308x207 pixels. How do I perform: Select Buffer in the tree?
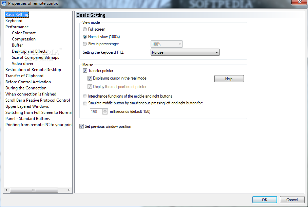(17, 45)
